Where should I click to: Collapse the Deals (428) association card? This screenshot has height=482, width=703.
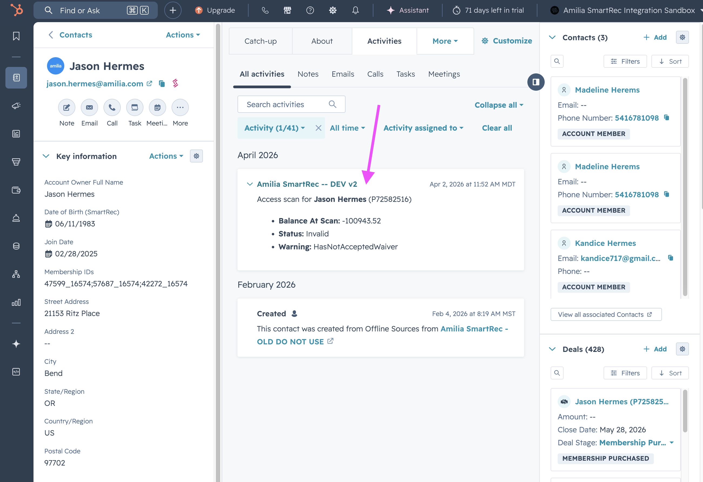point(552,349)
